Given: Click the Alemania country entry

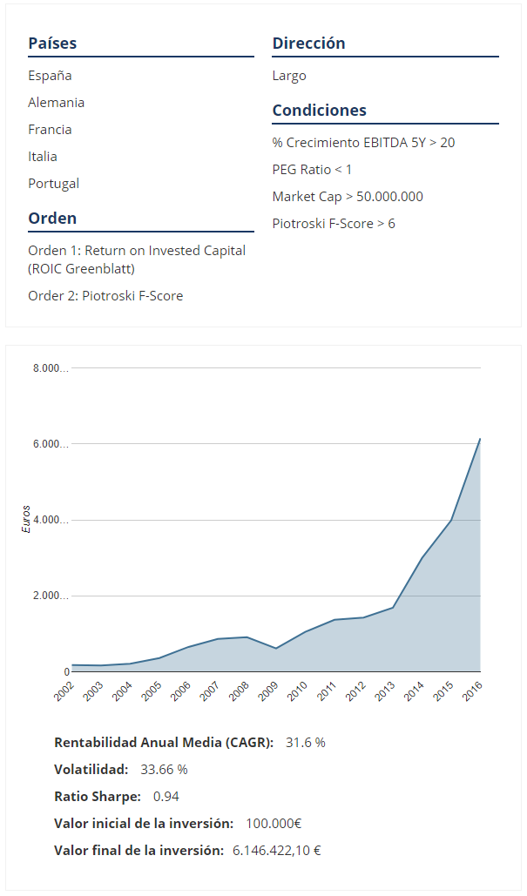Looking at the screenshot, I should [56, 103].
